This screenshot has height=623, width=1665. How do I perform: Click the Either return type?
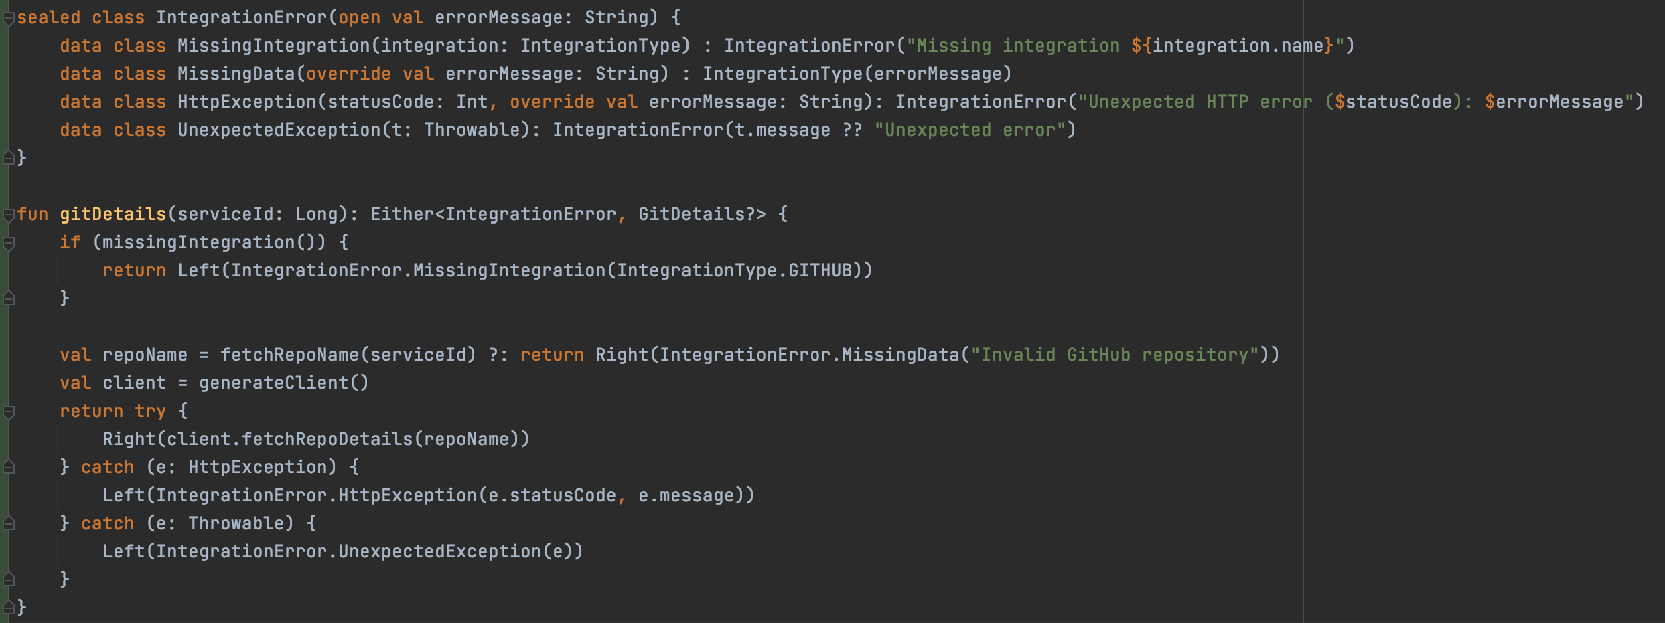coord(403,214)
